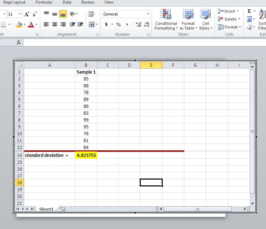Apply Percent Style number format
The width and height of the screenshot is (266, 229).
pos(118,25)
